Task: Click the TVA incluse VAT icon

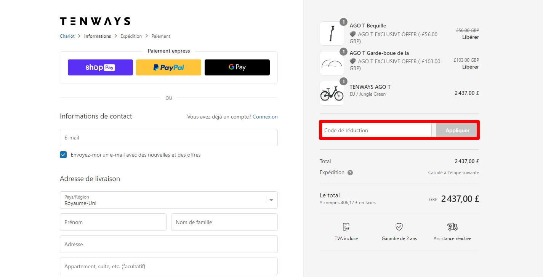Action: 346,227
